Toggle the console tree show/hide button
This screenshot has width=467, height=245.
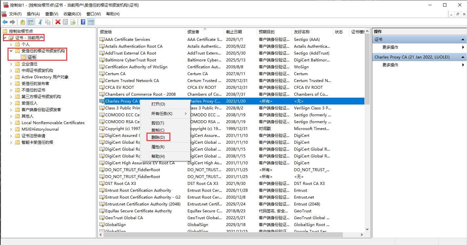click(x=30, y=22)
